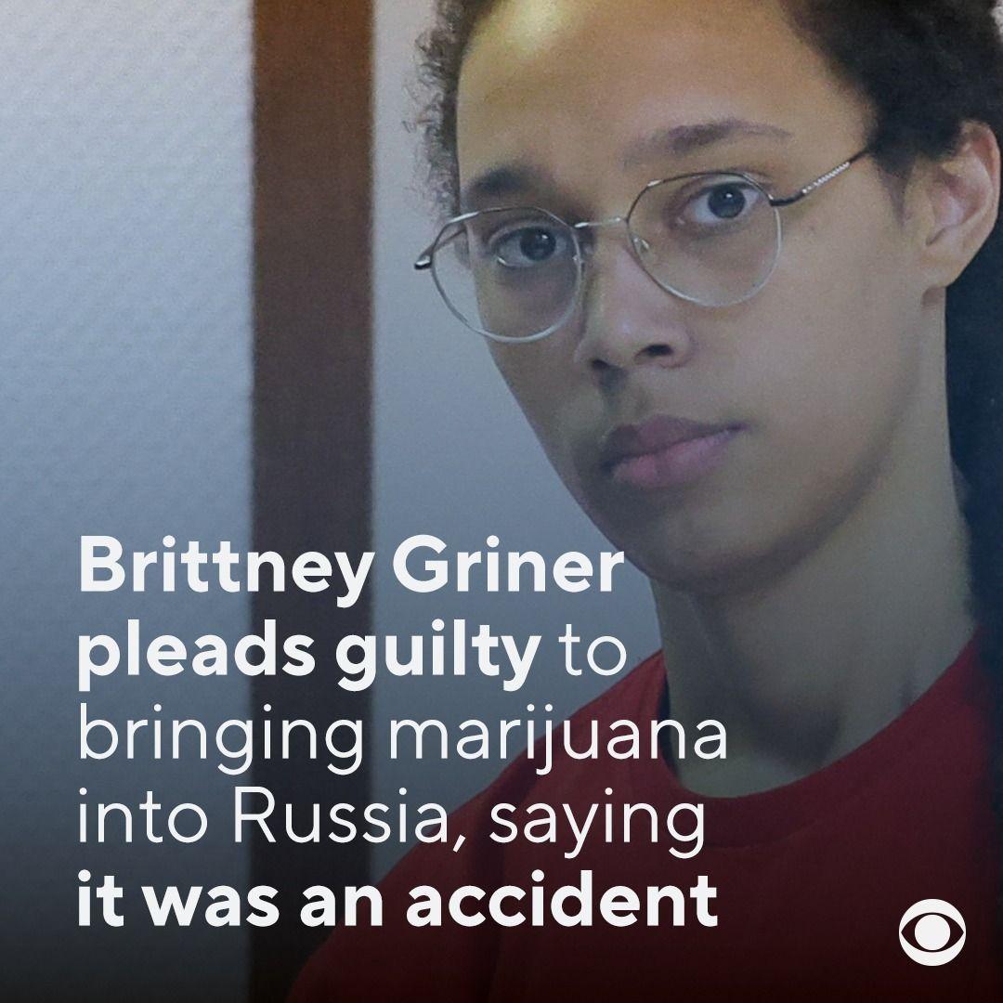Click the word 'accident' at the bottom
This screenshot has height=1003, width=1003.
(x=562, y=901)
